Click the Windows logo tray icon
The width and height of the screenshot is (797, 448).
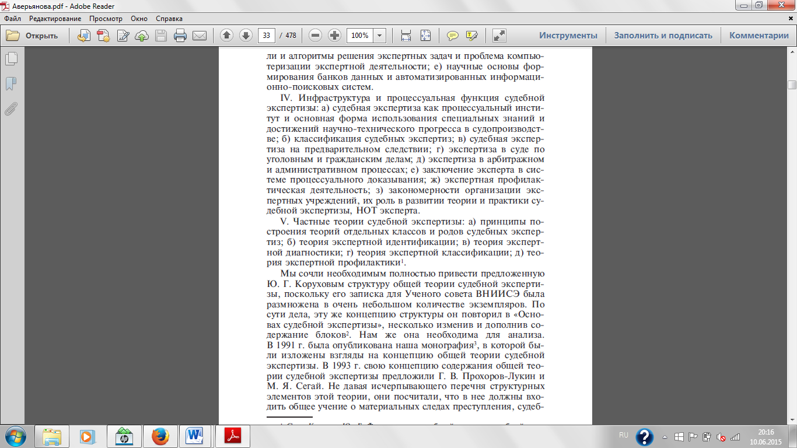click(x=679, y=436)
